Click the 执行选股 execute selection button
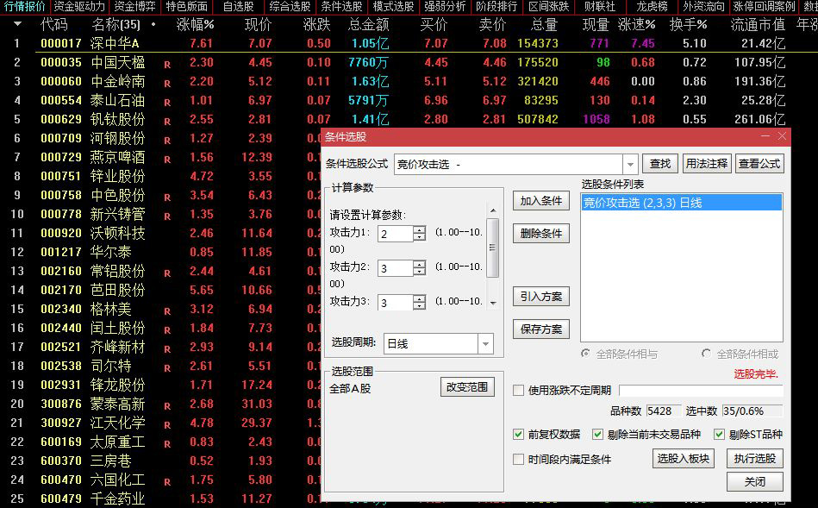The image size is (818, 508). (753, 458)
